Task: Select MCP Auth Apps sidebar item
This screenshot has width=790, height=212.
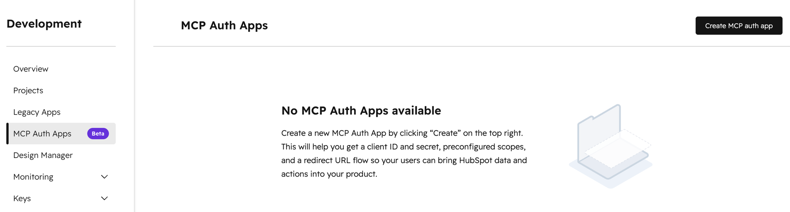Action: tap(61, 134)
